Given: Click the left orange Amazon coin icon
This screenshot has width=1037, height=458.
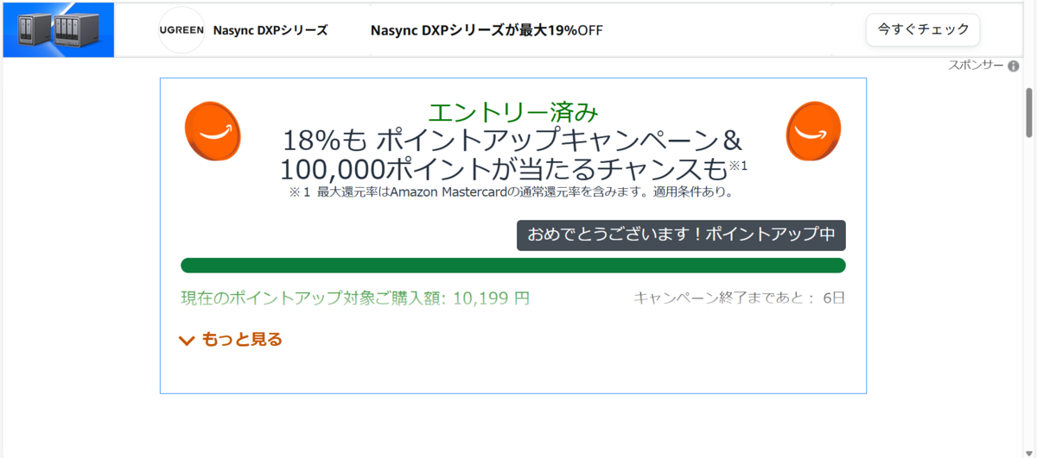Looking at the screenshot, I should (213, 131).
